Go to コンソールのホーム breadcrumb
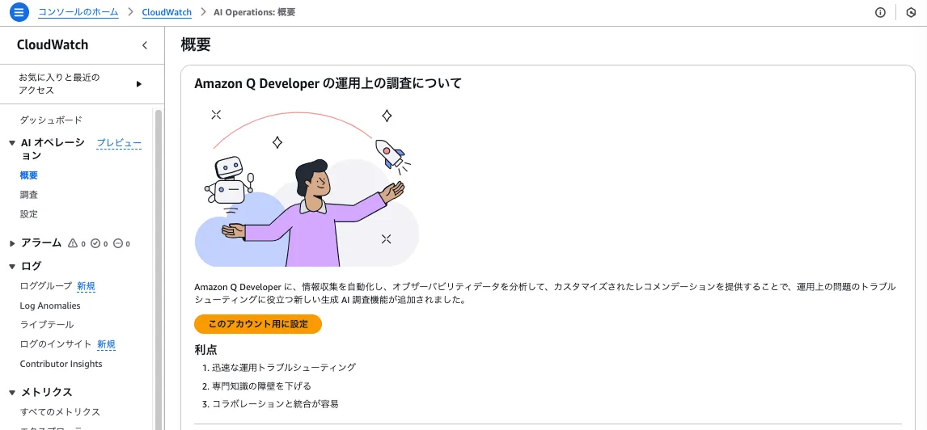This screenshot has width=927, height=430. [x=78, y=12]
